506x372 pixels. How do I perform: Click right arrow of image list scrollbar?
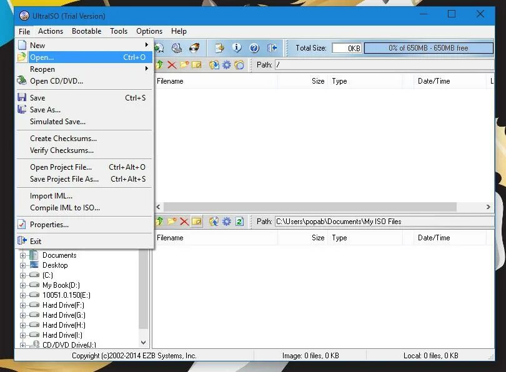tap(489, 207)
